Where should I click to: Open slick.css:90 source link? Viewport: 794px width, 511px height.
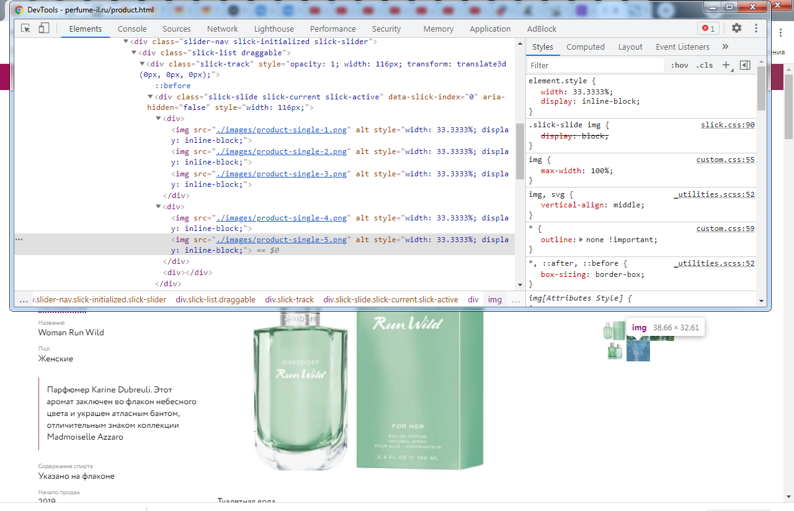[728, 125]
